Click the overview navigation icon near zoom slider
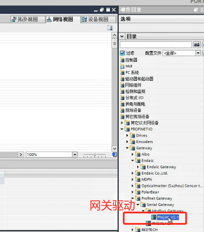The width and height of the screenshot is (204, 232). tap(114, 154)
